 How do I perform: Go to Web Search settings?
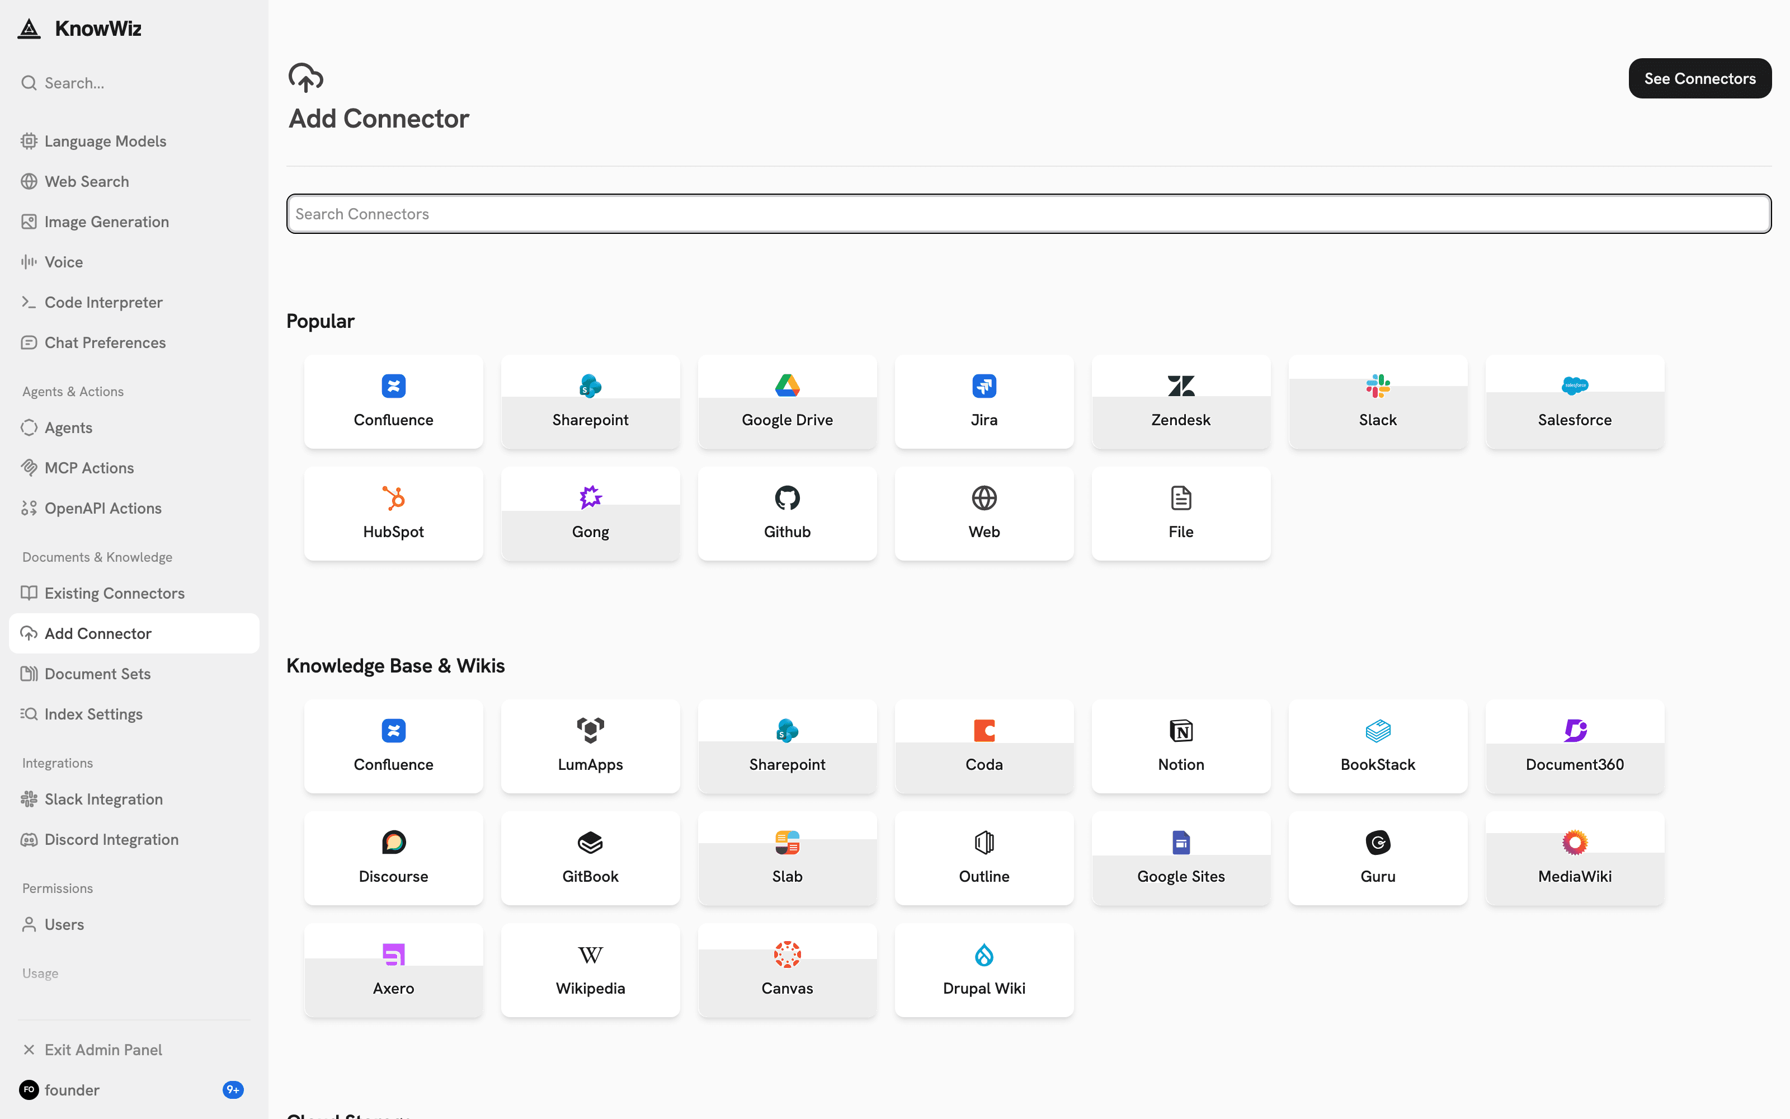tap(134, 181)
